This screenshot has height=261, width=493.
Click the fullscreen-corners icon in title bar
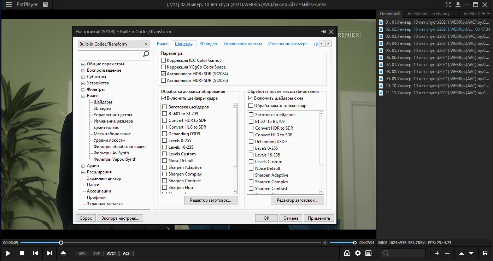pos(448,5)
